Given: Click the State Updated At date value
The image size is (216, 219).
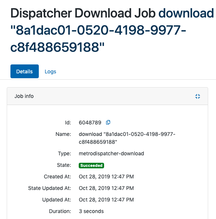Looking at the screenshot, I should pos(106,188).
